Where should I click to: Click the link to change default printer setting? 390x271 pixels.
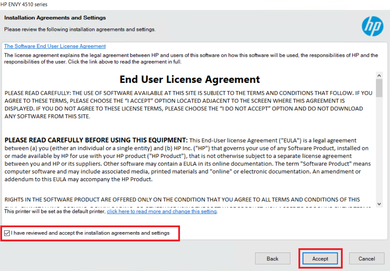click(x=162, y=211)
